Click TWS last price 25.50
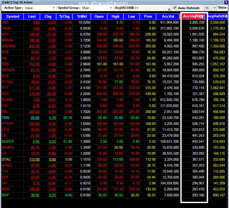This screenshot has height=208, width=229. (35, 118)
